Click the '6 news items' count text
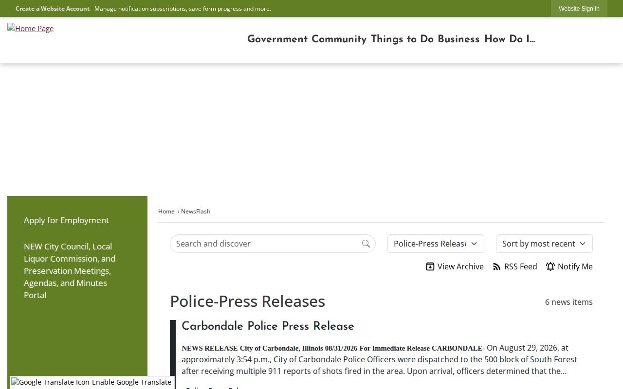 569,302
